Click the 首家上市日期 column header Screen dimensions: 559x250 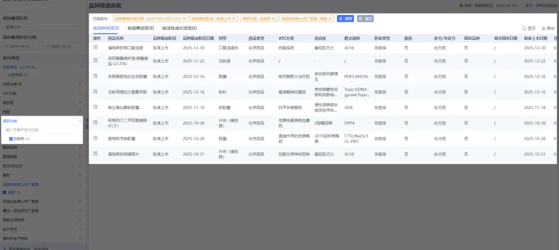[536, 38]
